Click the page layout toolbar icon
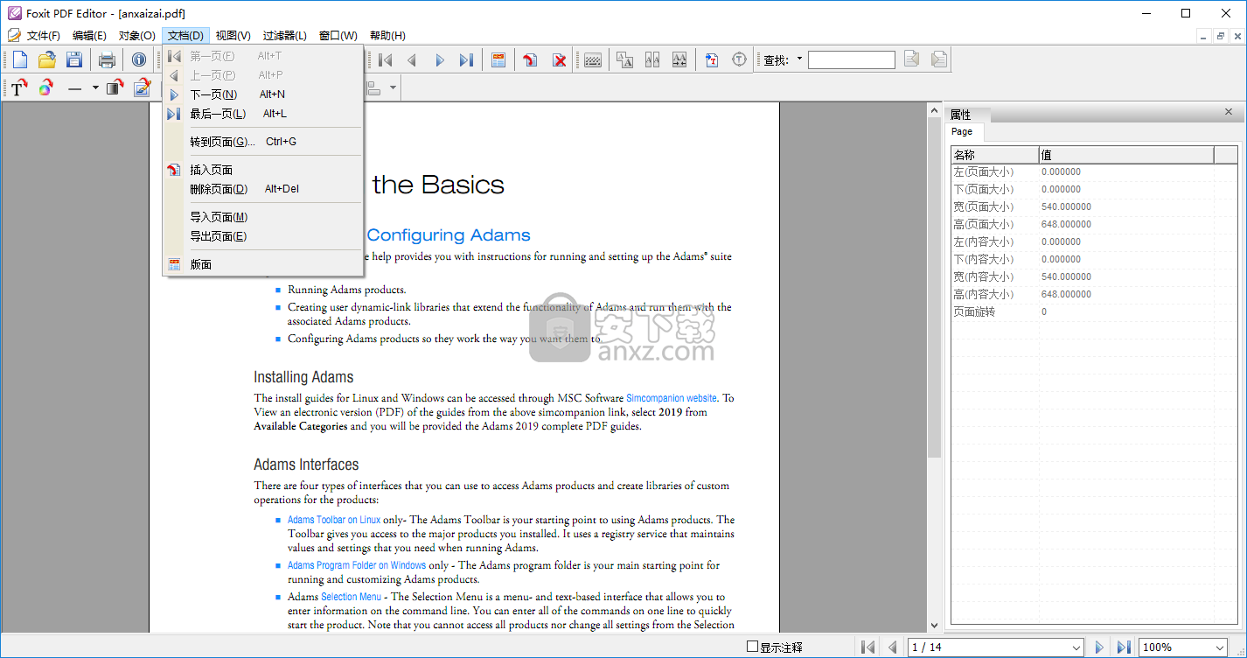 [498, 59]
